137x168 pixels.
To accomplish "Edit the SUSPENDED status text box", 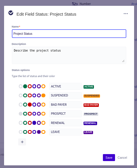I will [65, 96].
